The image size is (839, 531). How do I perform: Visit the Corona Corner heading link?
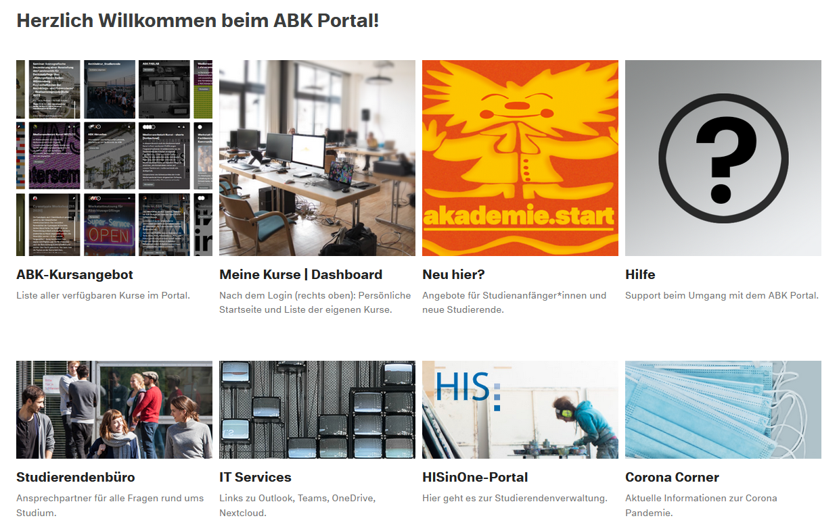coord(672,477)
